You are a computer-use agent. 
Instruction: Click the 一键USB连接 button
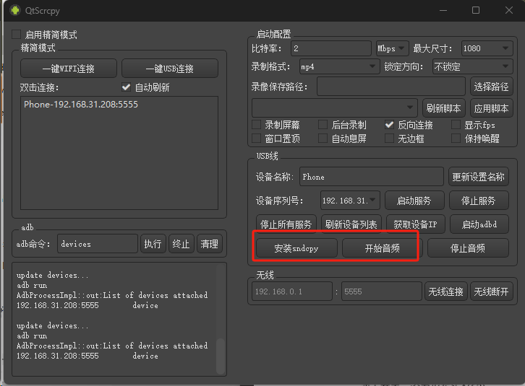click(x=170, y=69)
